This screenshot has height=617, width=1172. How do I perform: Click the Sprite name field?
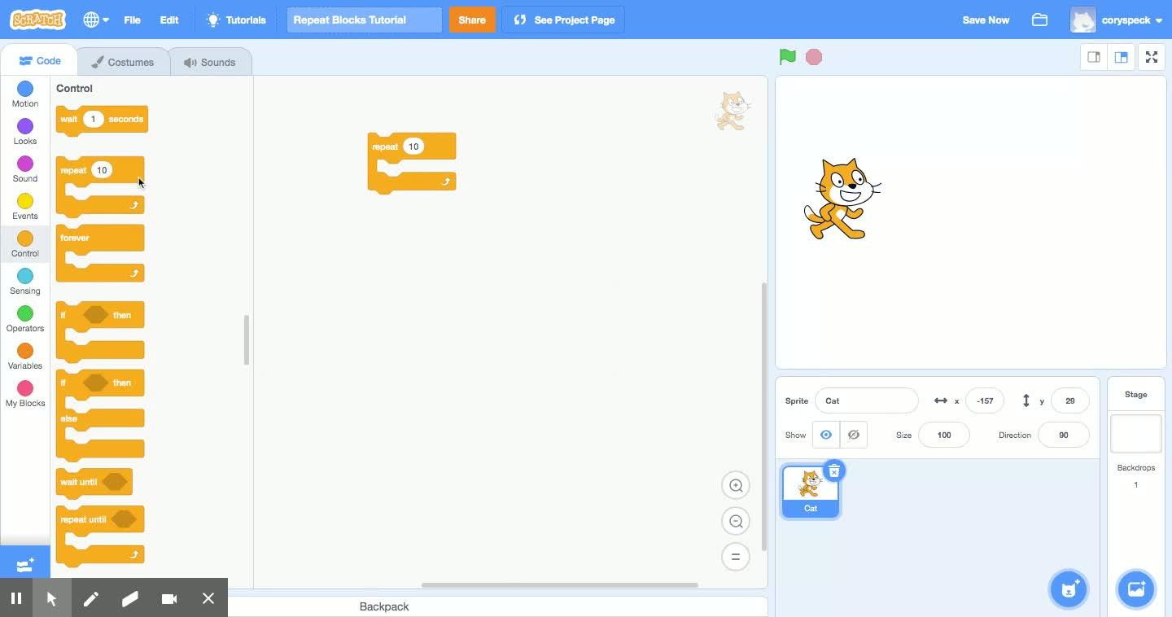(x=866, y=400)
